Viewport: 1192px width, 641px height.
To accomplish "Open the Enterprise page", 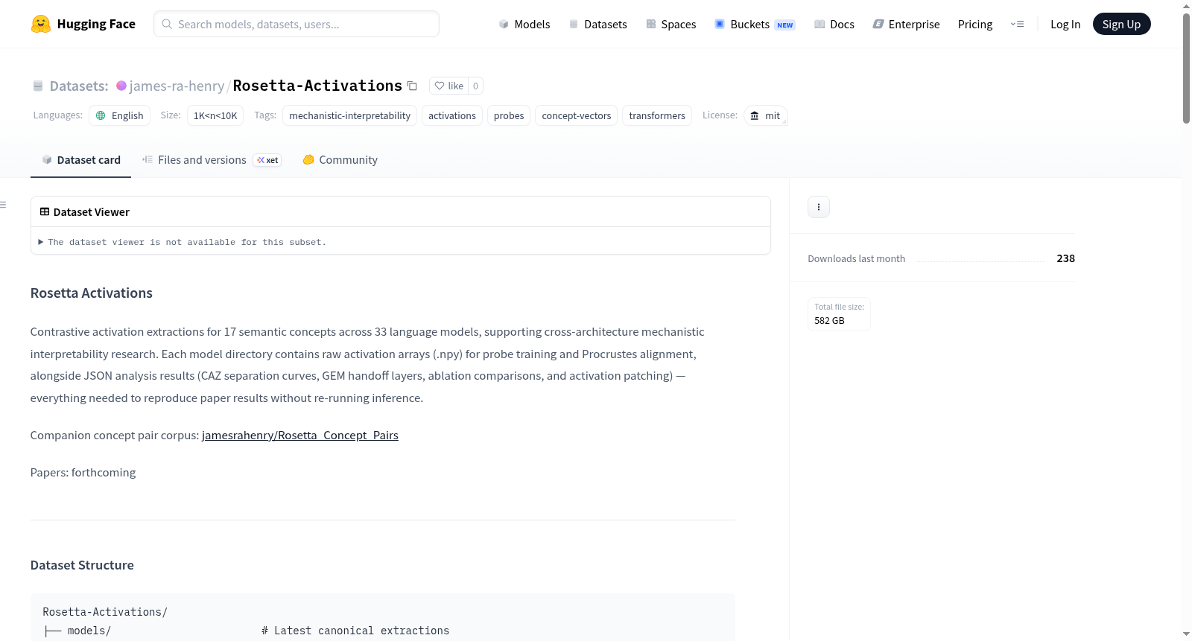I will [x=906, y=24].
